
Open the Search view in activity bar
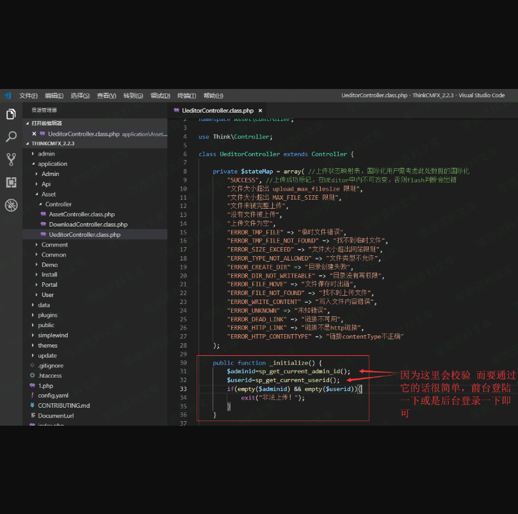click(11, 137)
